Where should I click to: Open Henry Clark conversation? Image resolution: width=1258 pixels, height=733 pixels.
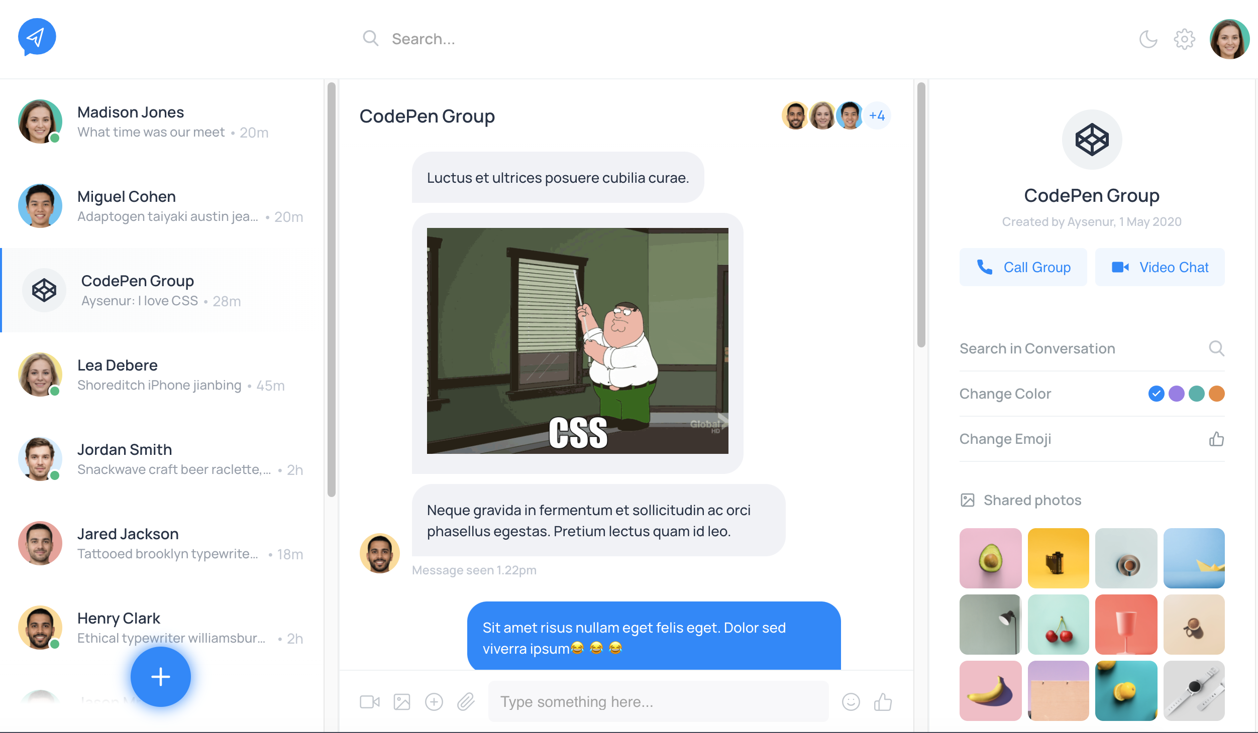coord(162,628)
